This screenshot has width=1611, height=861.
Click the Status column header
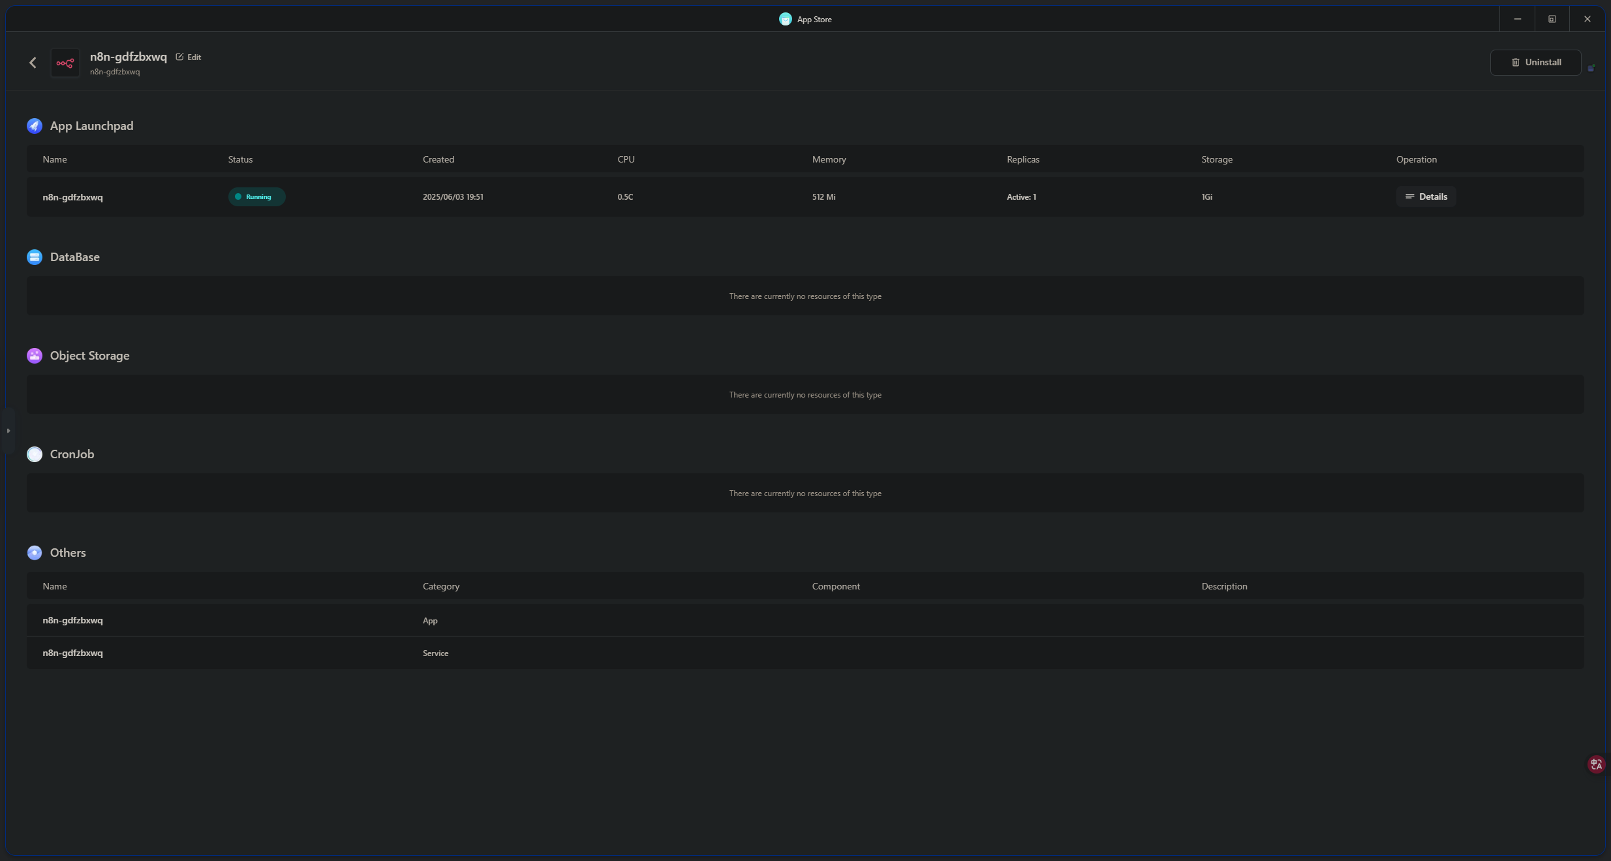pyautogui.click(x=240, y=159)
